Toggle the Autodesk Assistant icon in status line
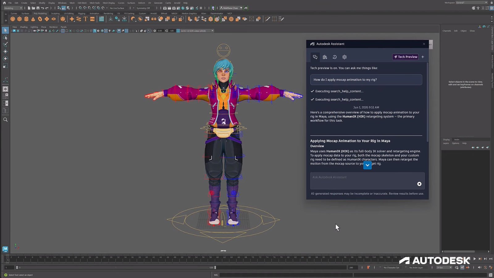The width and height of the screenshot is (494, 278). tap(246, 8)
